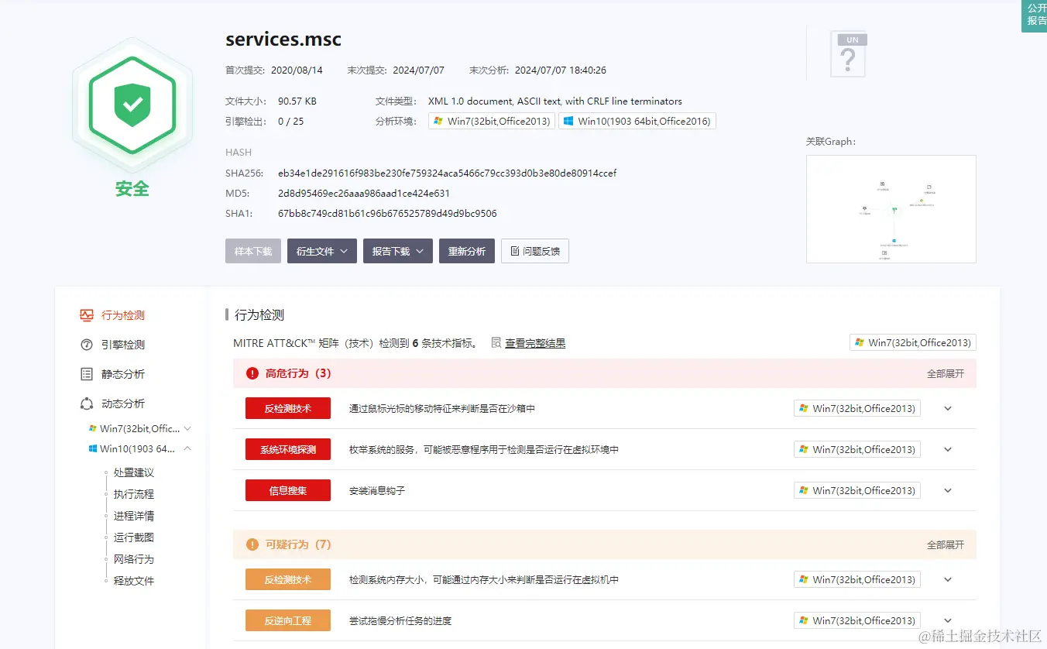Go to 运行截图 sub-item

134,537
